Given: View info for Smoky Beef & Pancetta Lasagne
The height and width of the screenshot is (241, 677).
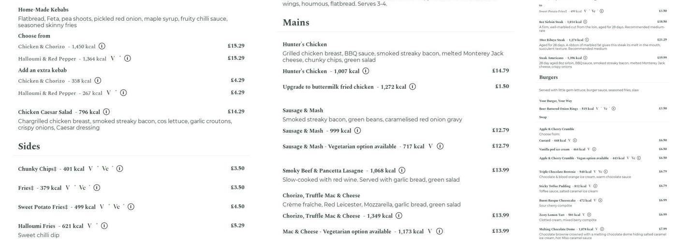Looking at the screenshot, I should coord(402,171).
